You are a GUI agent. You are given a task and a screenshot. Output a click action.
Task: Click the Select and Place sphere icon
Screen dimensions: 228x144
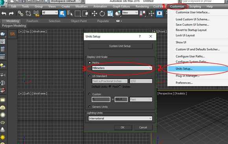click(x=118, y=13)
